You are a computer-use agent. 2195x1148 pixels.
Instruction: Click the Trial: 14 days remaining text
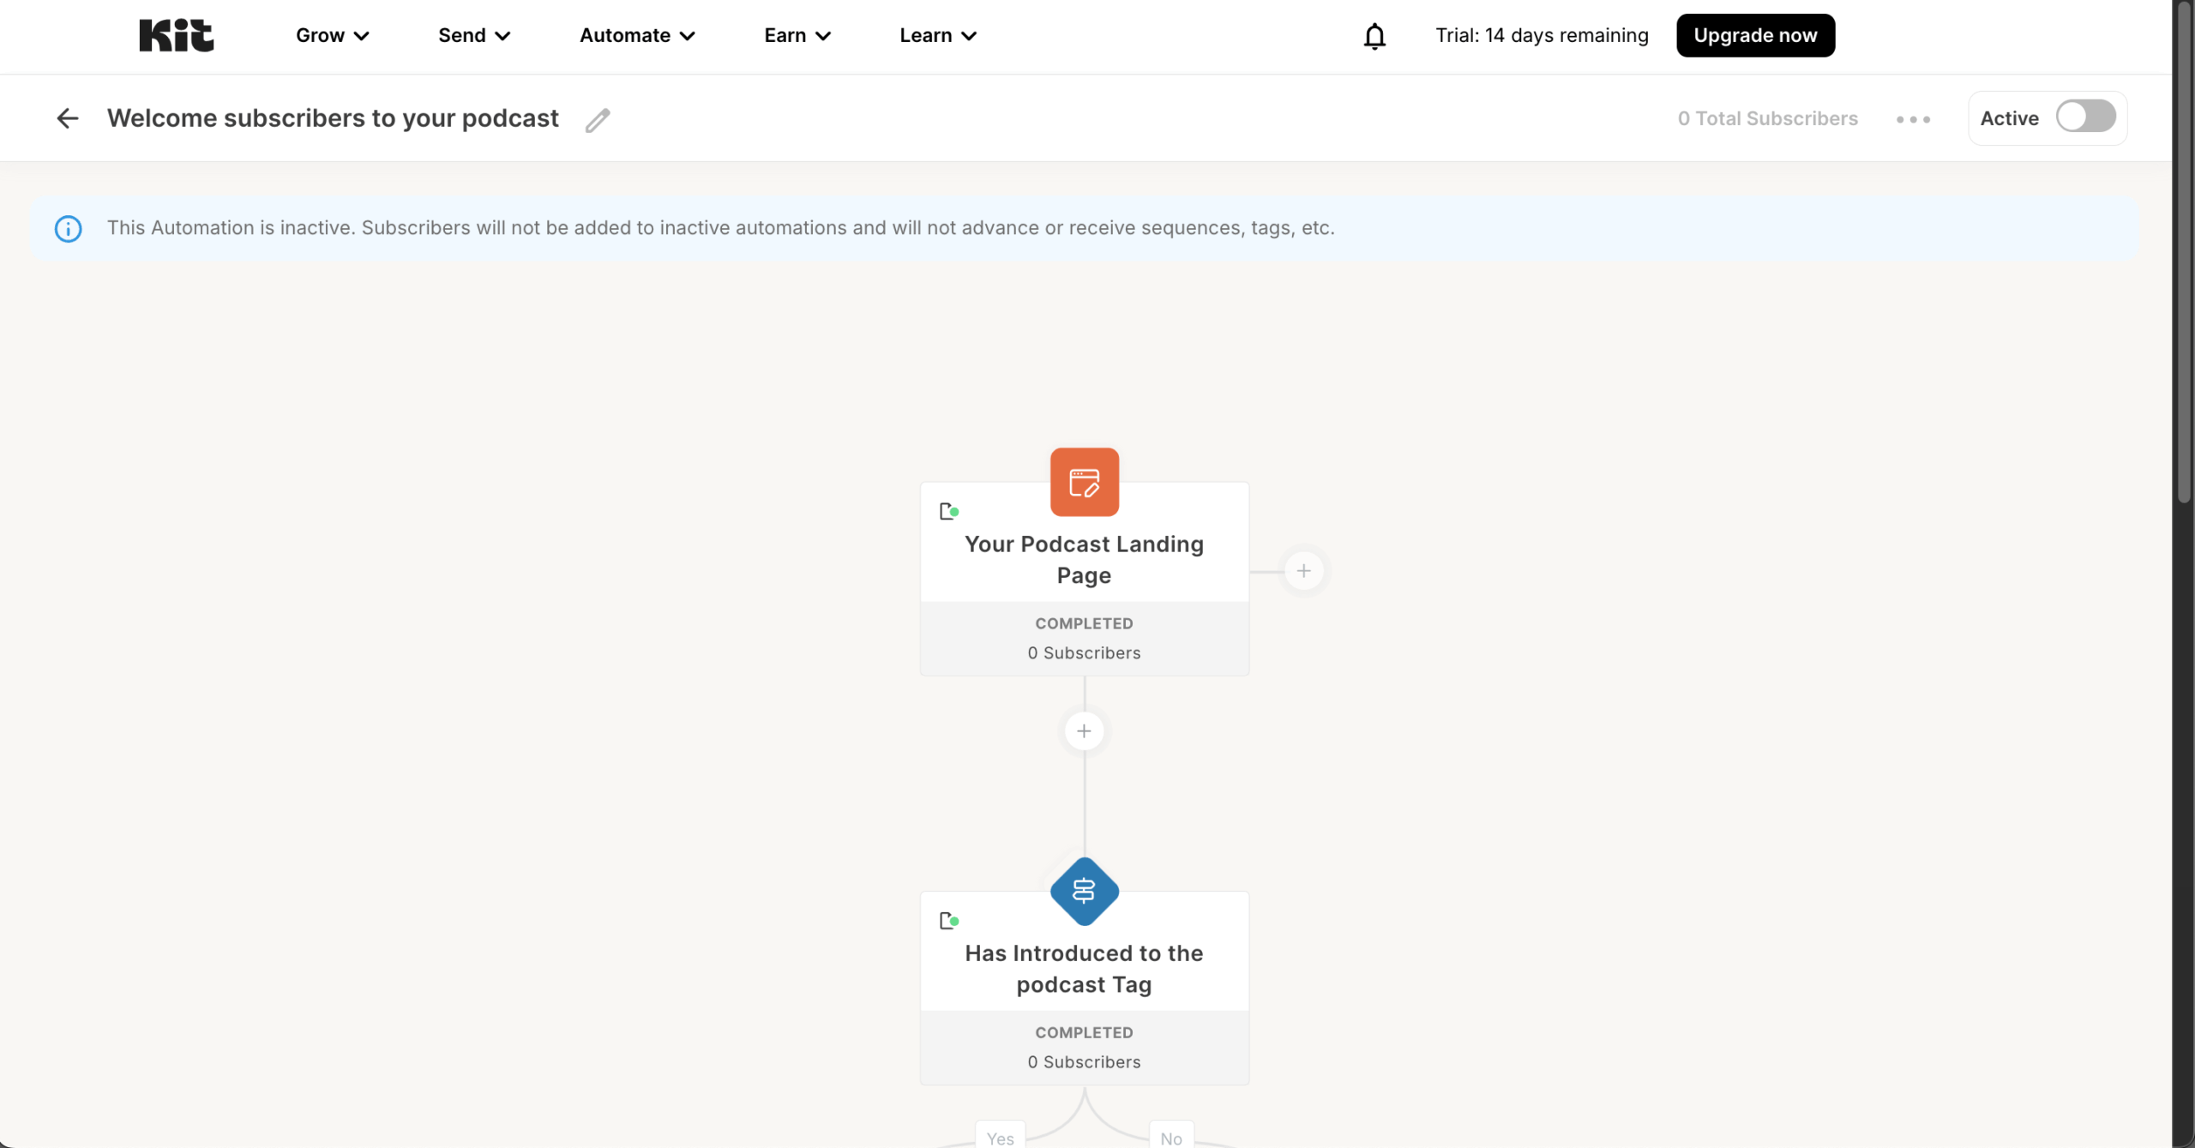pyautogui.click(x=1542, y=35)
